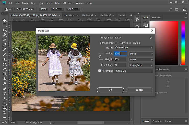
Task: Select the Lasso tool
Action: click(x=5, y=30)
